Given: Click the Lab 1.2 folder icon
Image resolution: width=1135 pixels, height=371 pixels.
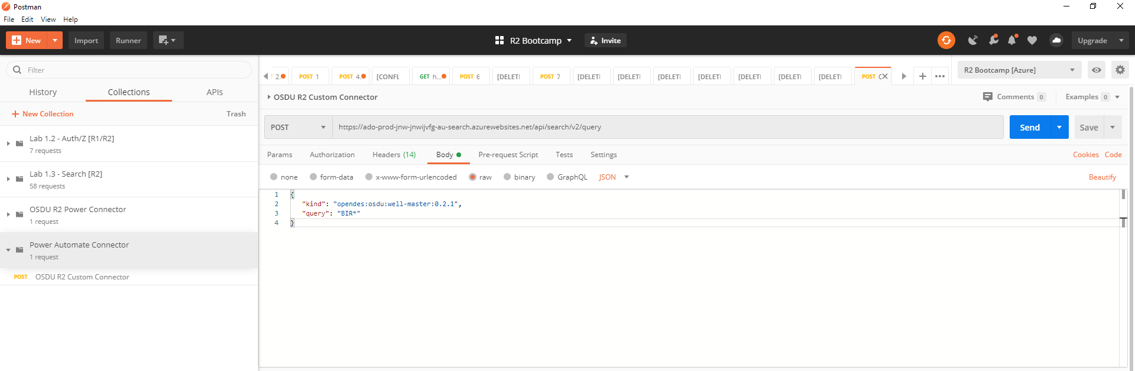Looking at the screenshot, I should [20, 144].
